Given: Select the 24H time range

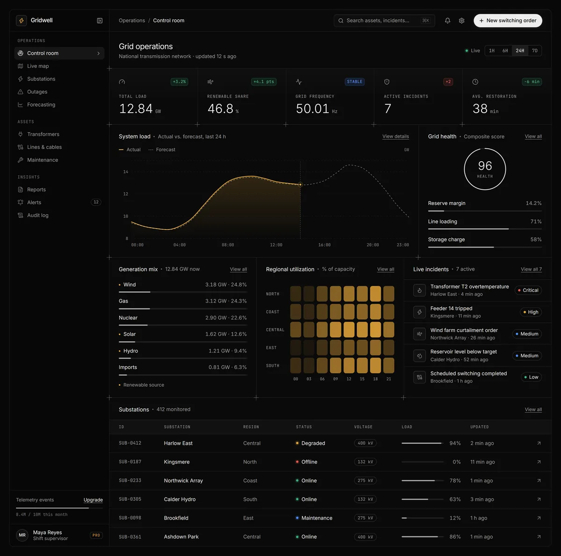Looking at the screenshot, I should [x=520, y=51].
